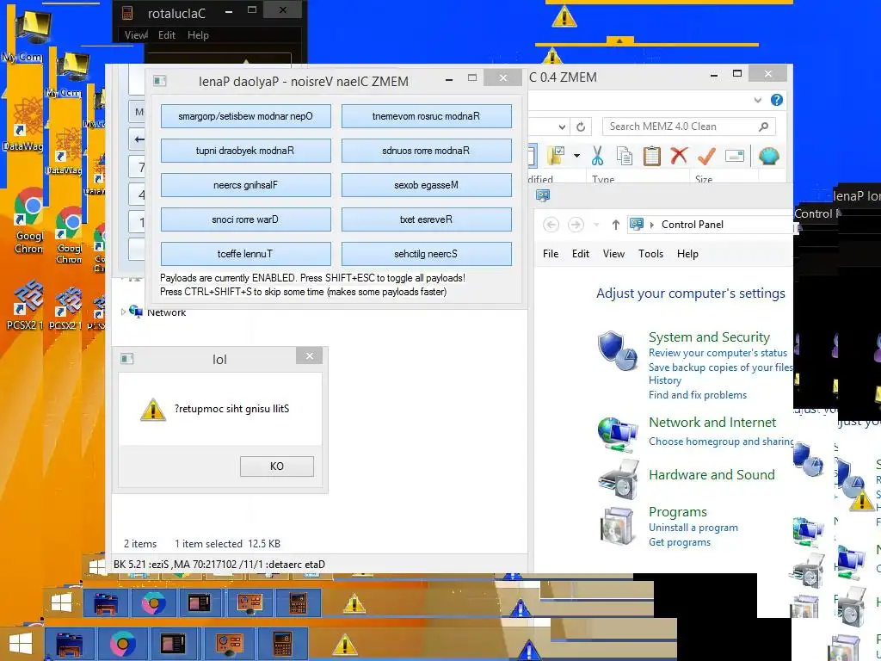The width and height of the screenshot is (881, 661).
Task: Open the recent locations dropdown in Control Panel
Action: (596, 225)
